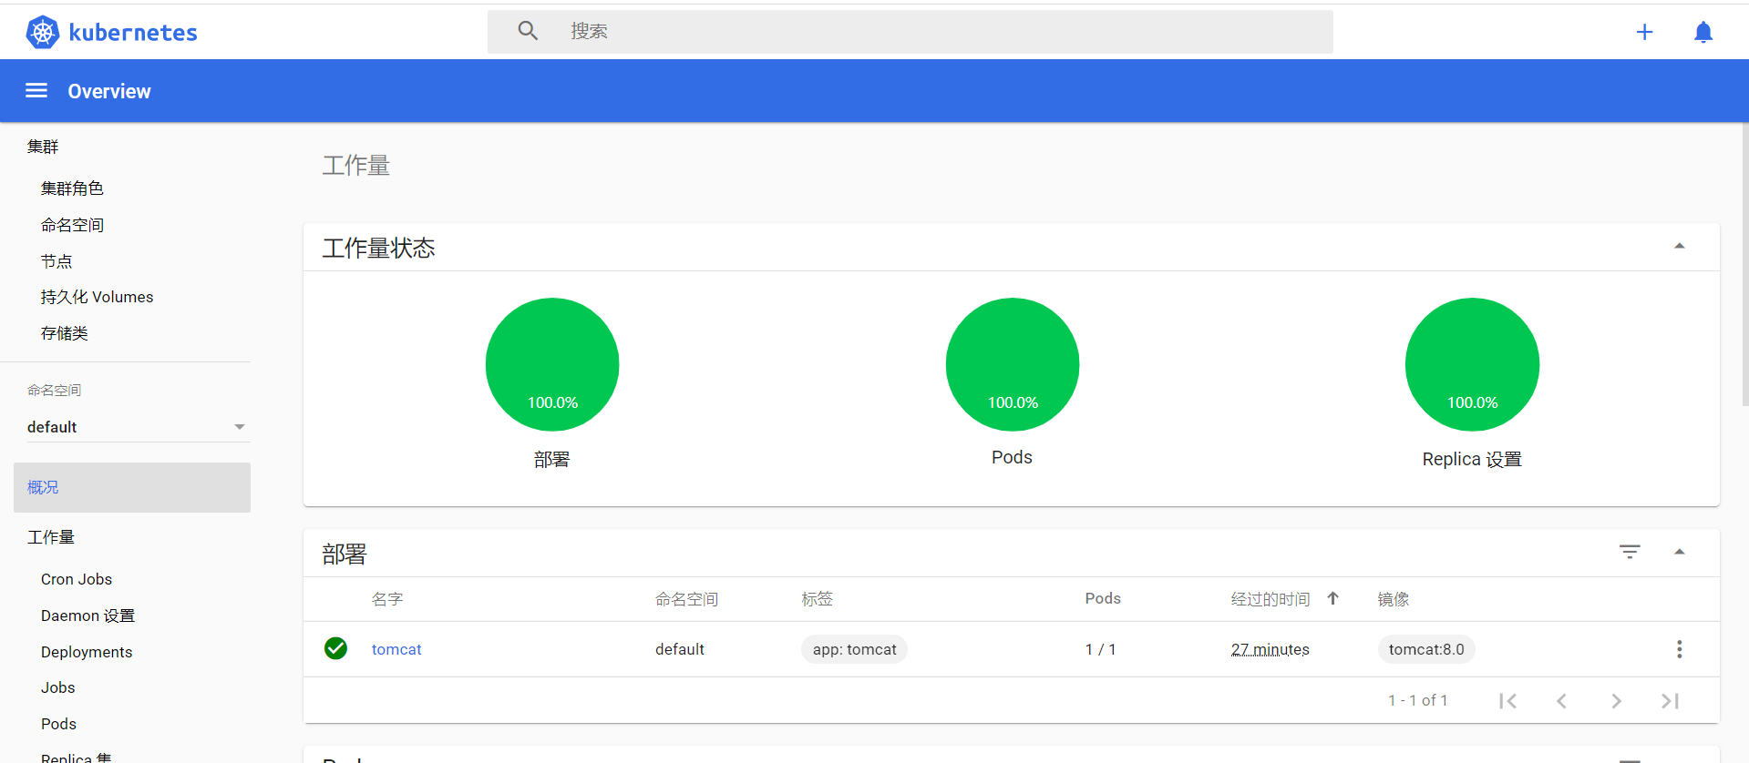Click the 部署 100.0% status circle

click(x=552, y=364)
